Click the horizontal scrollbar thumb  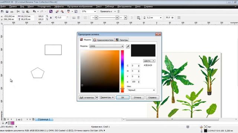(172, 119)
